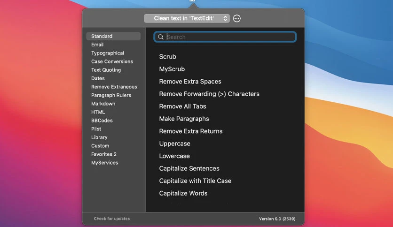Click the Check for updates link
The height and width of the screenshot is (227, 393).
[x=112, y=219]
